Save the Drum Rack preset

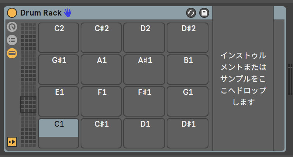click(x=204, y=13)
